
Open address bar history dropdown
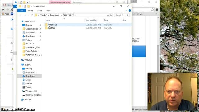(x=108, y=15)
